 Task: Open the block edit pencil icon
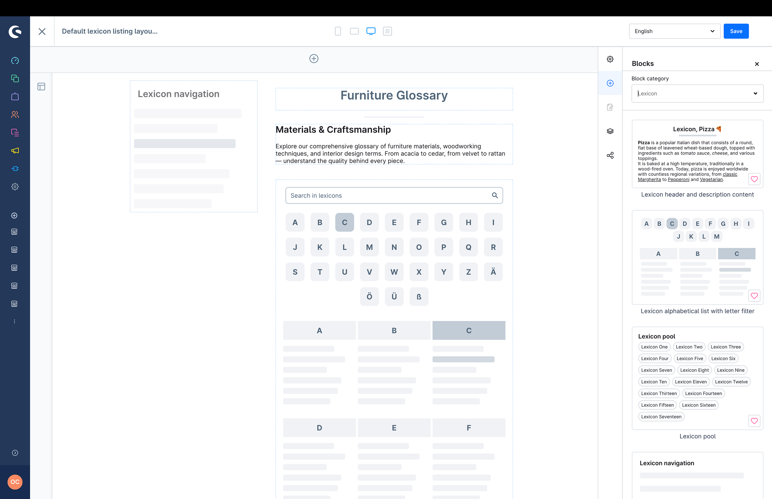click(610, 107)
